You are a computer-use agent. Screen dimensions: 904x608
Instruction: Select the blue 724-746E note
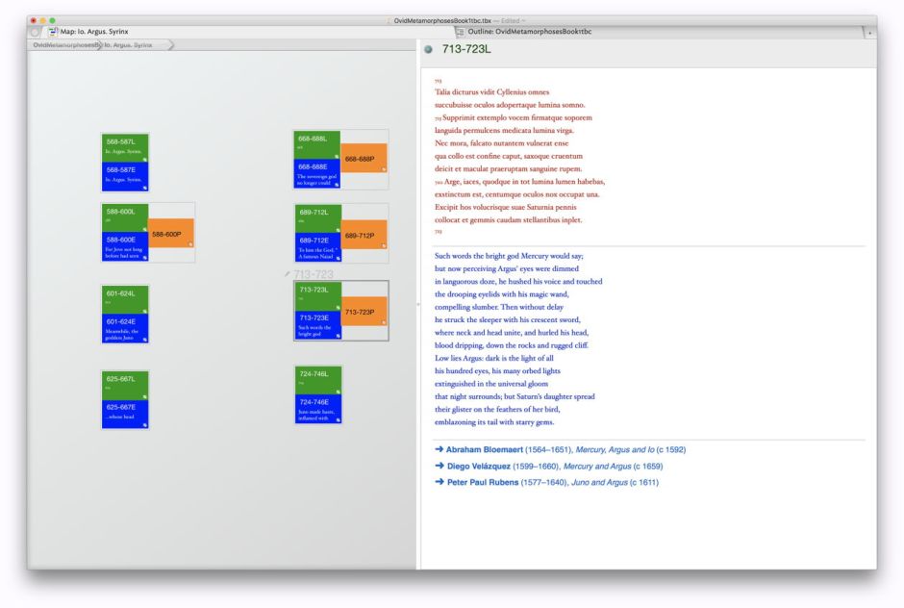317,409
